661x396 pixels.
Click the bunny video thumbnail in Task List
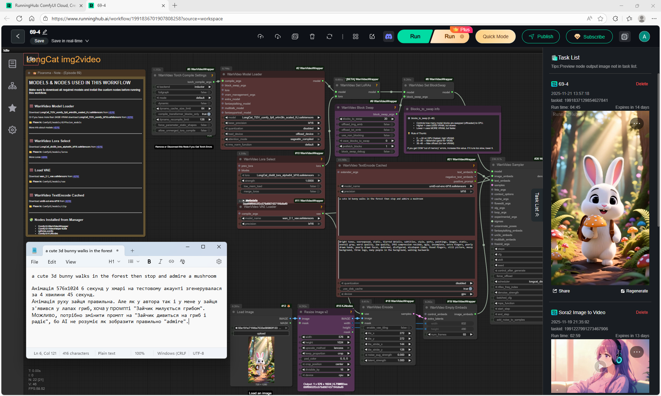click(x=600, y=198)
